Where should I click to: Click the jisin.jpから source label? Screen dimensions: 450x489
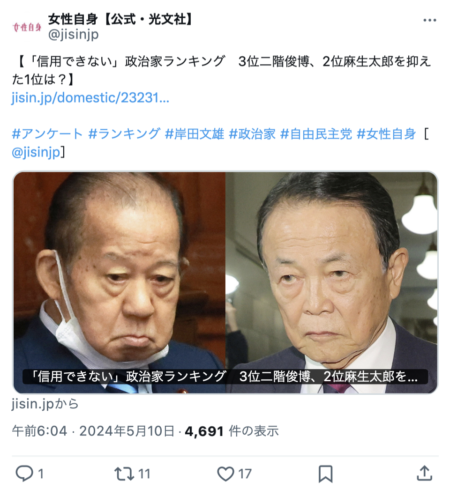(x=45, y=404)
